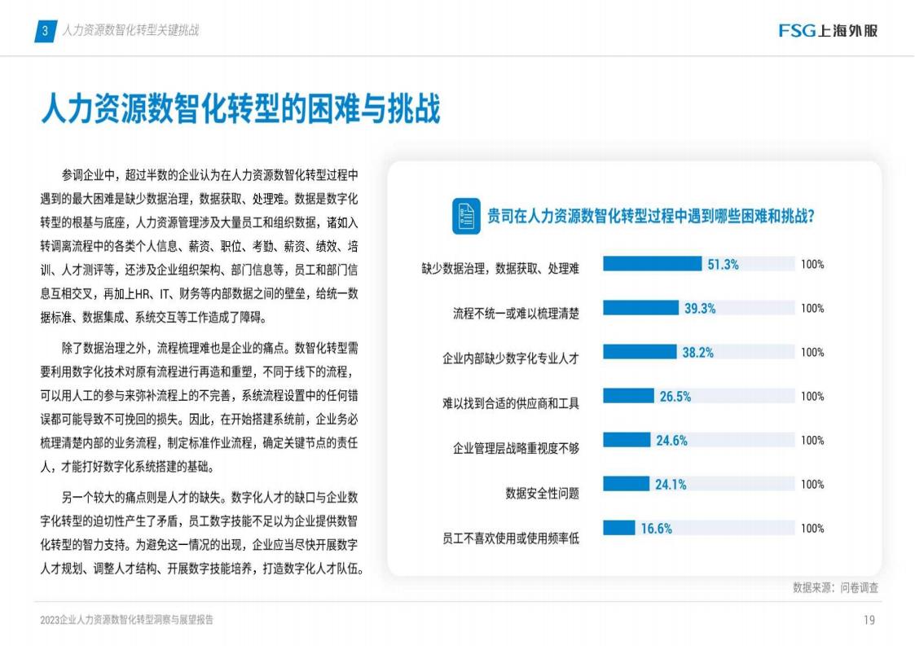Click label 企业内部缺少数字化专业人才
Viewport: 915px width, 646px height.
coord(511,358)
